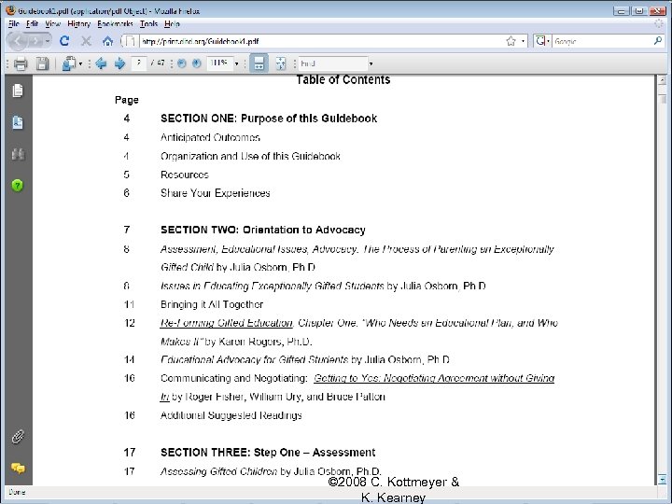The image size is (672, 504).
Task: Click the zoom percentage field
Action: (220, 63)
